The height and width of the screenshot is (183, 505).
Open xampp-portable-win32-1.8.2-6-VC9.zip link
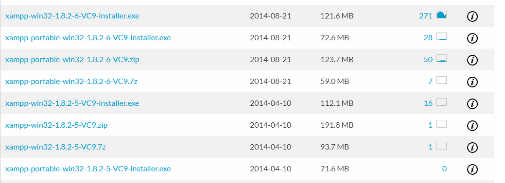pyautogui.click(x=72, y=60)
